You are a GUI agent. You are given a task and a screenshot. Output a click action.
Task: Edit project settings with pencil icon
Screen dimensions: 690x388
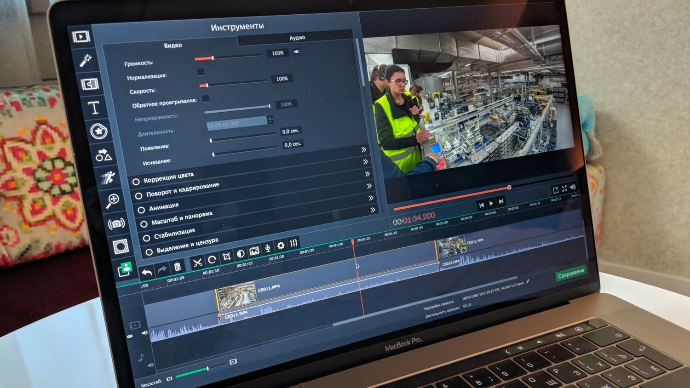pos(528,281)
